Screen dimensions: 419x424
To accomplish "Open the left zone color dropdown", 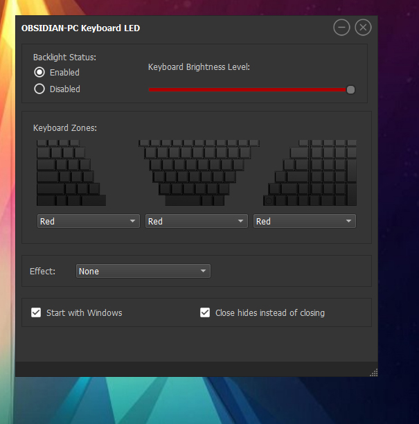I will (x=89, y=221).
